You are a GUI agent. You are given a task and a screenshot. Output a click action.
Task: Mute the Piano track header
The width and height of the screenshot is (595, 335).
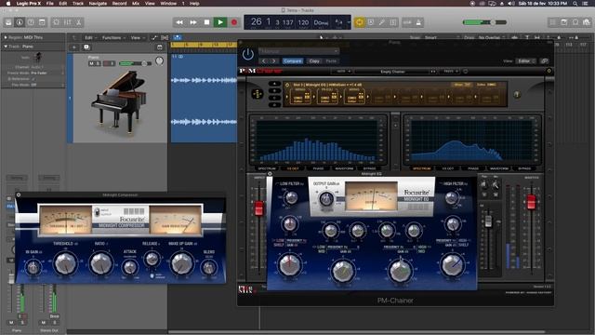click(91, 63)
